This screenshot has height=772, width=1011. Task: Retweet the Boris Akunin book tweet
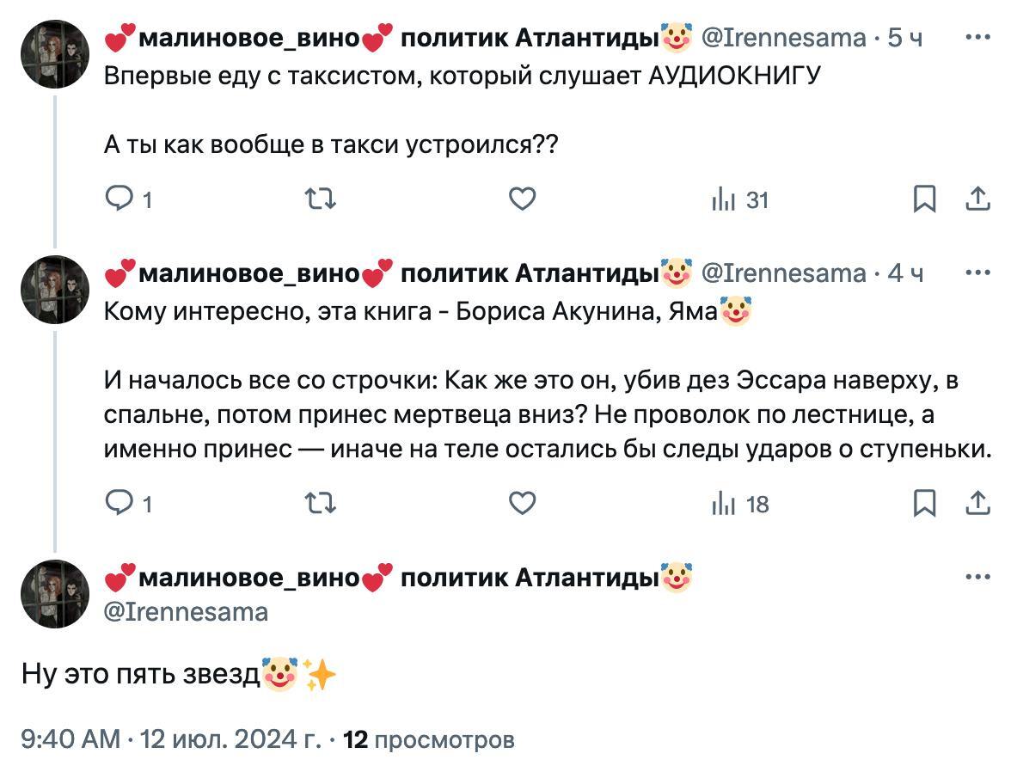point(321,504)
